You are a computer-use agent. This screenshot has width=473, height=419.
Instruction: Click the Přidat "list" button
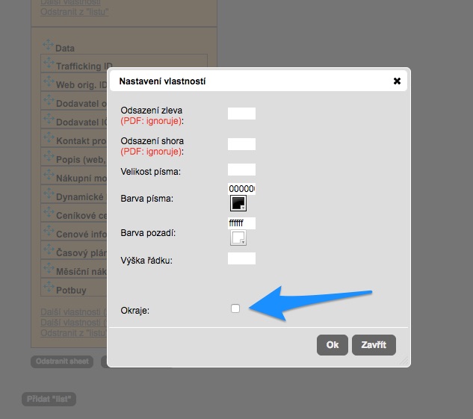tap(49, 399)
